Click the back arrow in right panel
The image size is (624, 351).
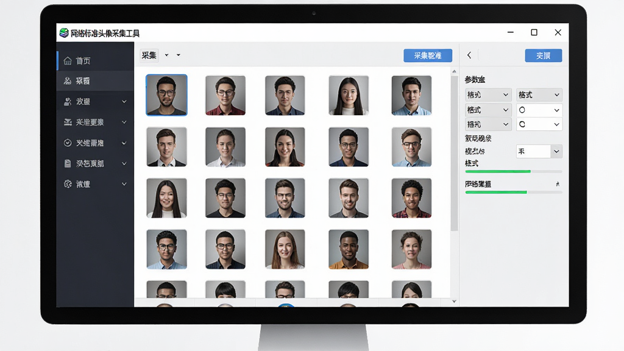[x=469, y=55]
